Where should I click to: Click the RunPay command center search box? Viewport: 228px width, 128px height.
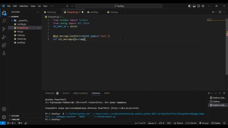click(119, 6)
